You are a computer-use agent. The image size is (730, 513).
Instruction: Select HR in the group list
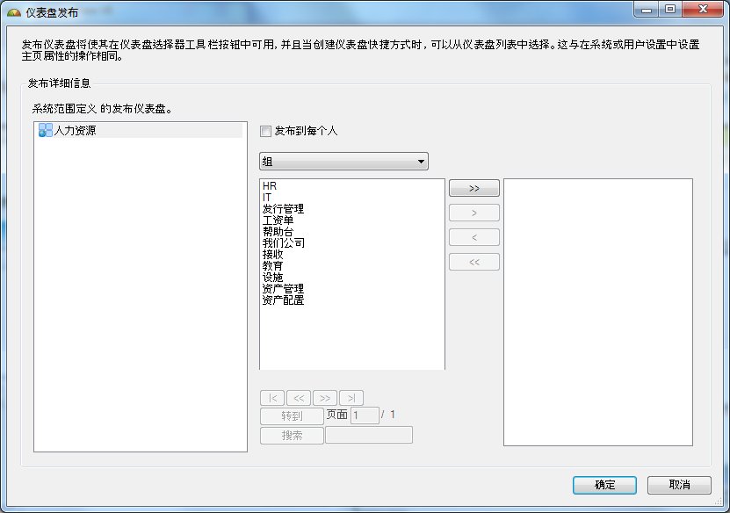point(270,186)
